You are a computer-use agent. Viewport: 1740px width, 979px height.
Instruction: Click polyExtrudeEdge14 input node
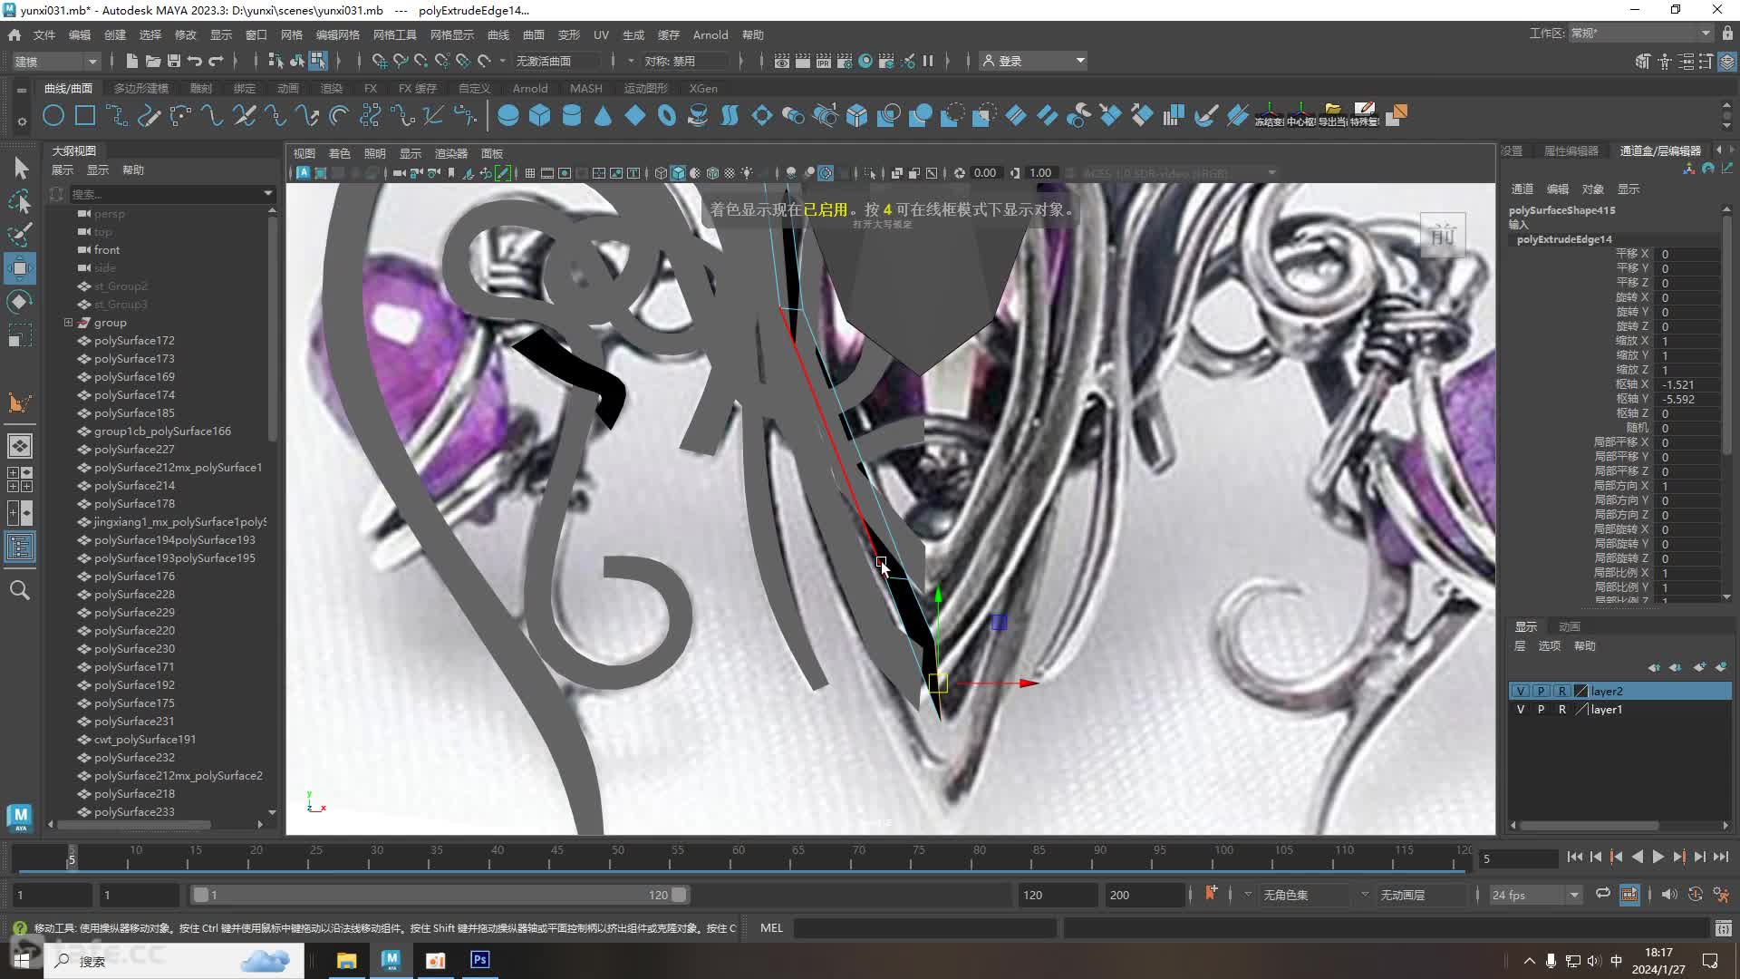(1564, 239)
